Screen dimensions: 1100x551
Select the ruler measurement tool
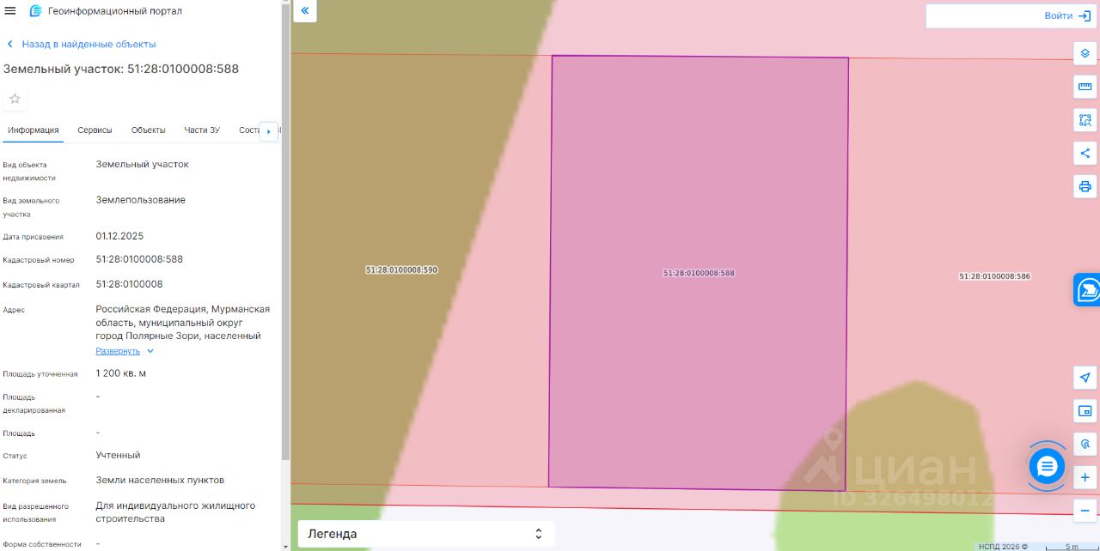pyautogui.click(x=1085, y=87)
